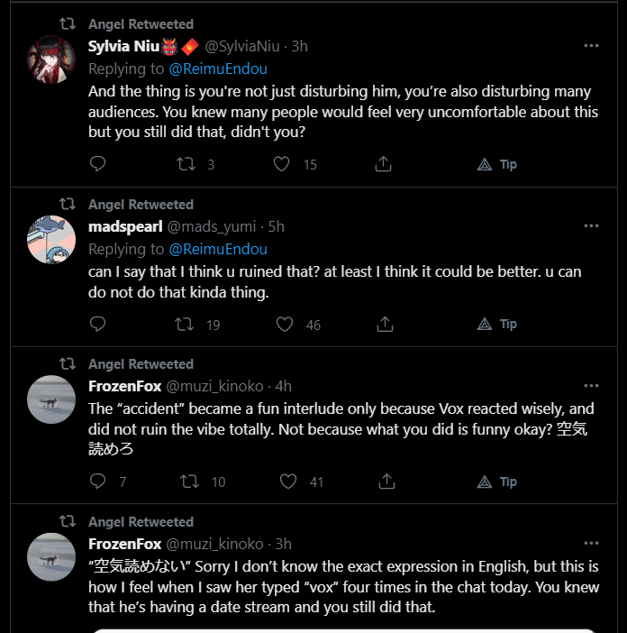The width and height of the screenshot is (627, 633).
Task: Open more options on Sylvia Niu's tweet
Action: click(x=591, y=45)
